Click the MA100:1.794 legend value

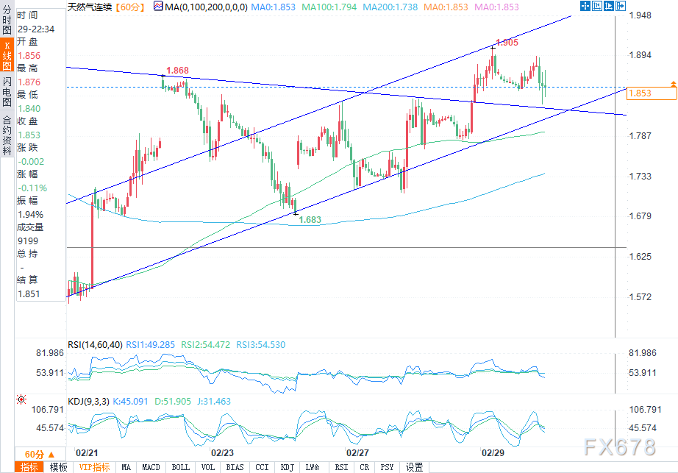coord(329,7)
